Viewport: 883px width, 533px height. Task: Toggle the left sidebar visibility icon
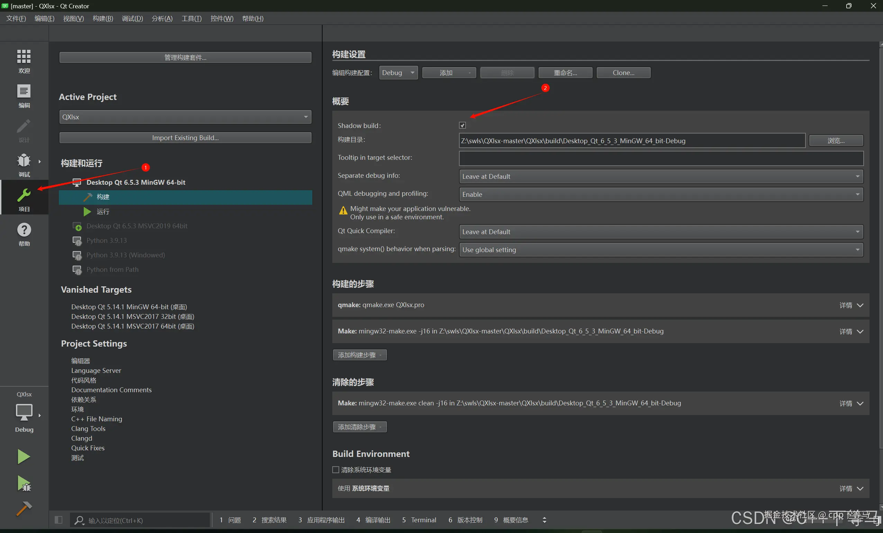pyautogui.click(x=58, y=520)
